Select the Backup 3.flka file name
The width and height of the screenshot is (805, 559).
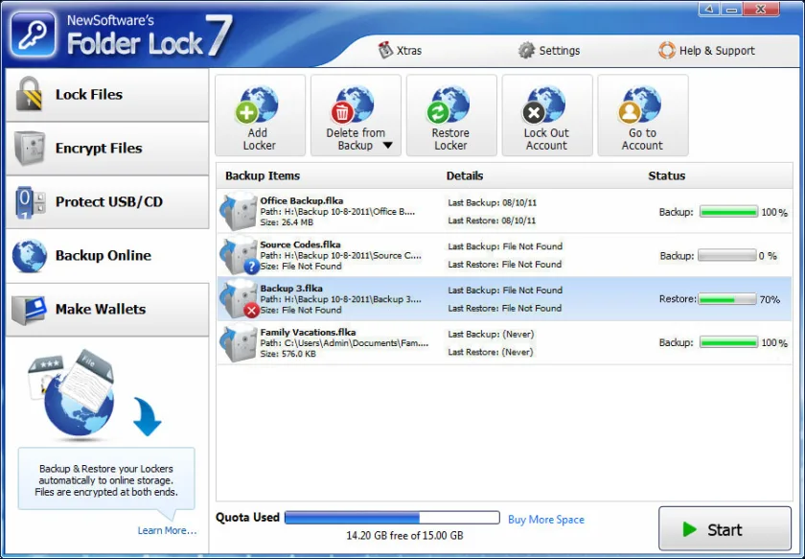[x=291, y=289]
